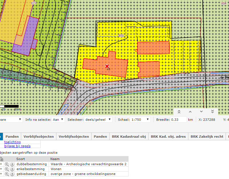Open the Info na selectie dropdown
Viewport: 229px width, 179px height.
pos(58,120)
